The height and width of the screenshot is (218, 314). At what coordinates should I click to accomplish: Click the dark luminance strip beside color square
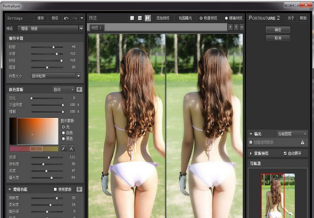pyautogui.click(x=13, y=131)
